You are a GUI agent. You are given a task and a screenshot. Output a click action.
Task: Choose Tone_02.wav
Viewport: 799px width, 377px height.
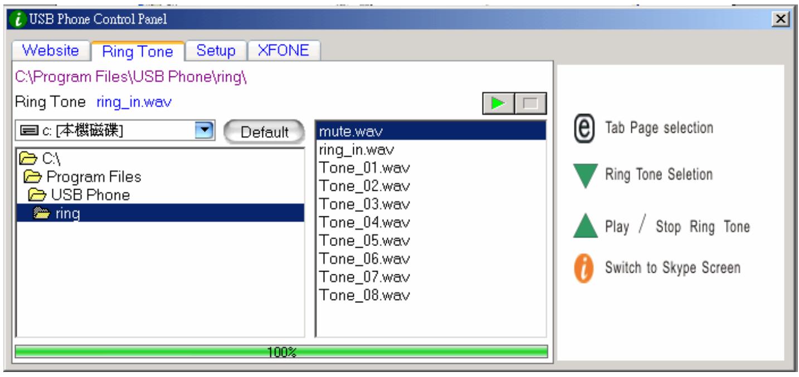click(430, 186)
